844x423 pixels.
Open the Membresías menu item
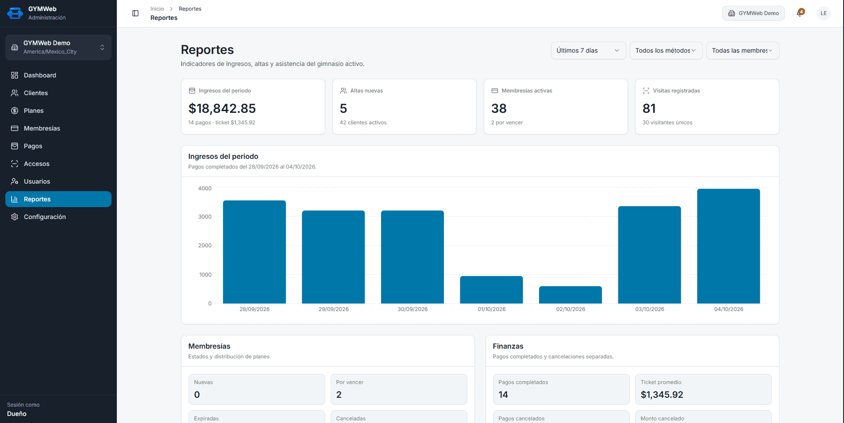point(58,128)
